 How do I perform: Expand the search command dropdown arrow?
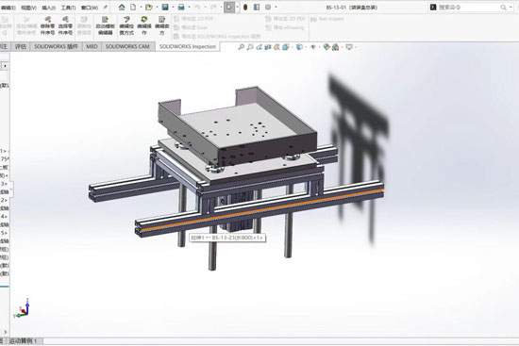tap(511, 8)
